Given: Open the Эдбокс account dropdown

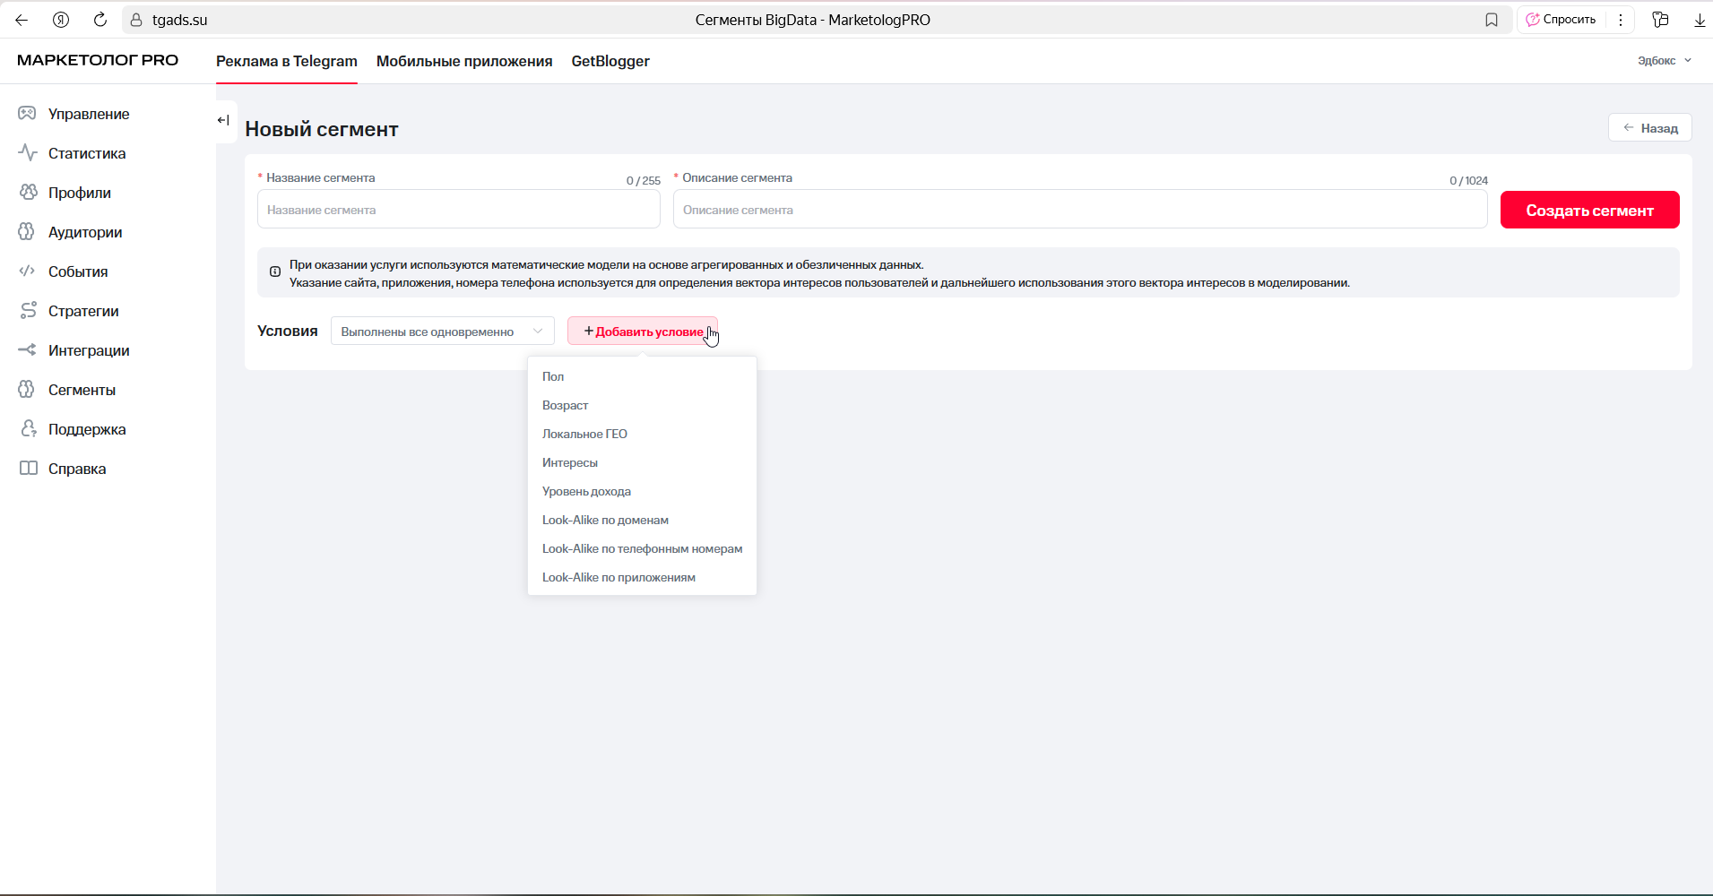Looking at the screenshot, I should tap(1664, 61).
